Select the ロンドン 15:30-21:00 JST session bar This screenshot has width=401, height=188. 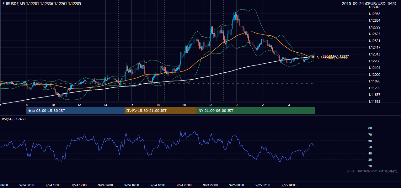161,111
